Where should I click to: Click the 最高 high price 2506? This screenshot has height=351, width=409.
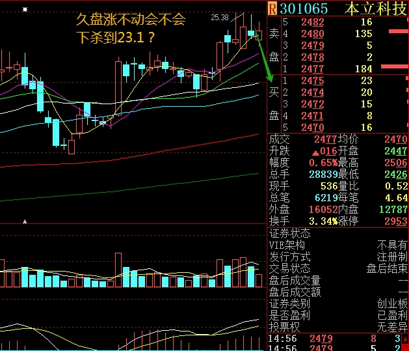(396, 163)
